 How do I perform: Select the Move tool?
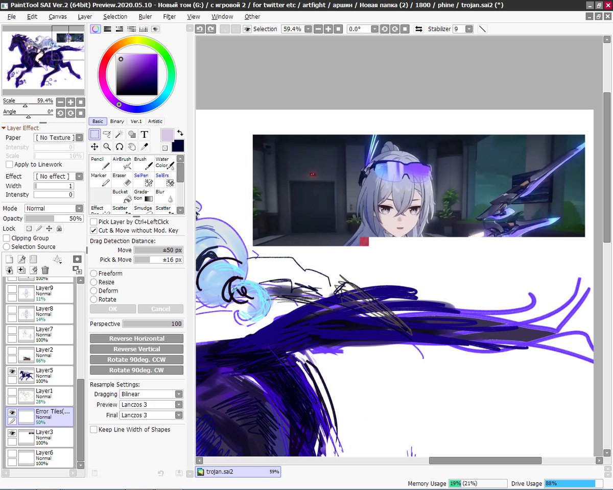coord(95,146)
